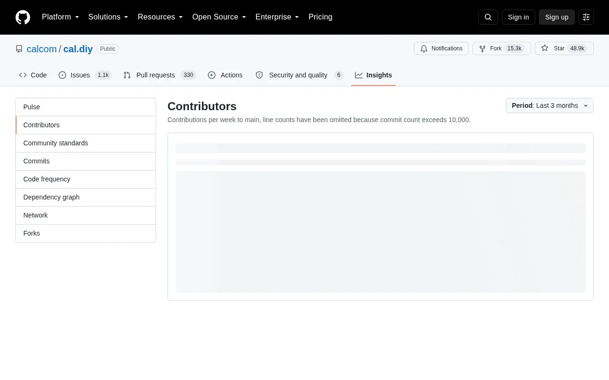Click the Contributors page heading
The image size is (609, 380).
click(202, 106)
